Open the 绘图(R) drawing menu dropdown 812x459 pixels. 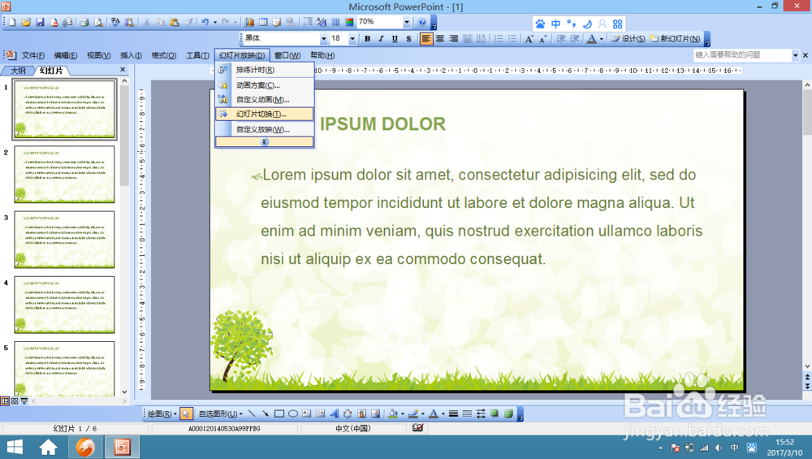click(x=162, y=414)
